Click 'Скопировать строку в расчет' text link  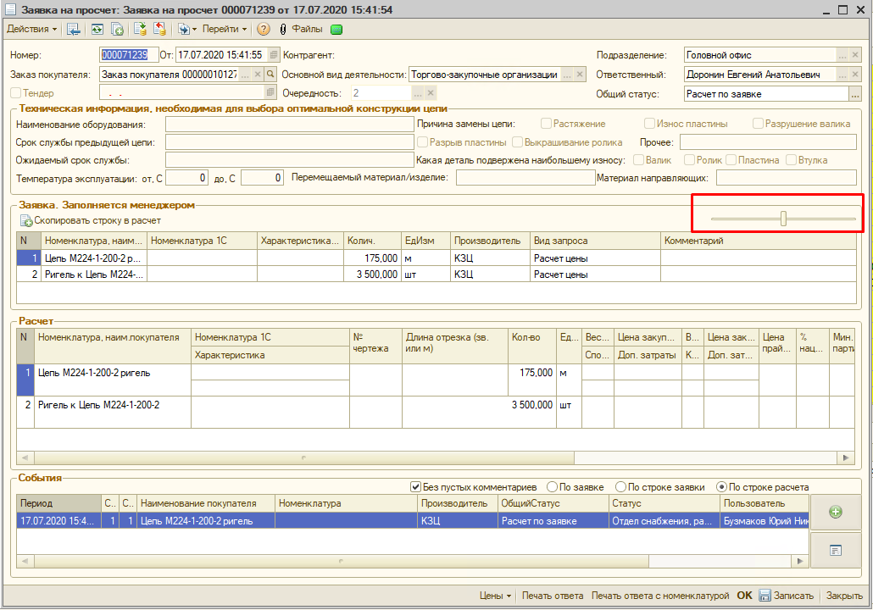click(97, 220)
